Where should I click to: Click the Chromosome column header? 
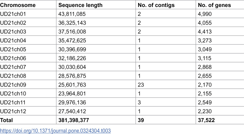pyautogui.click(x=18, y=5)
